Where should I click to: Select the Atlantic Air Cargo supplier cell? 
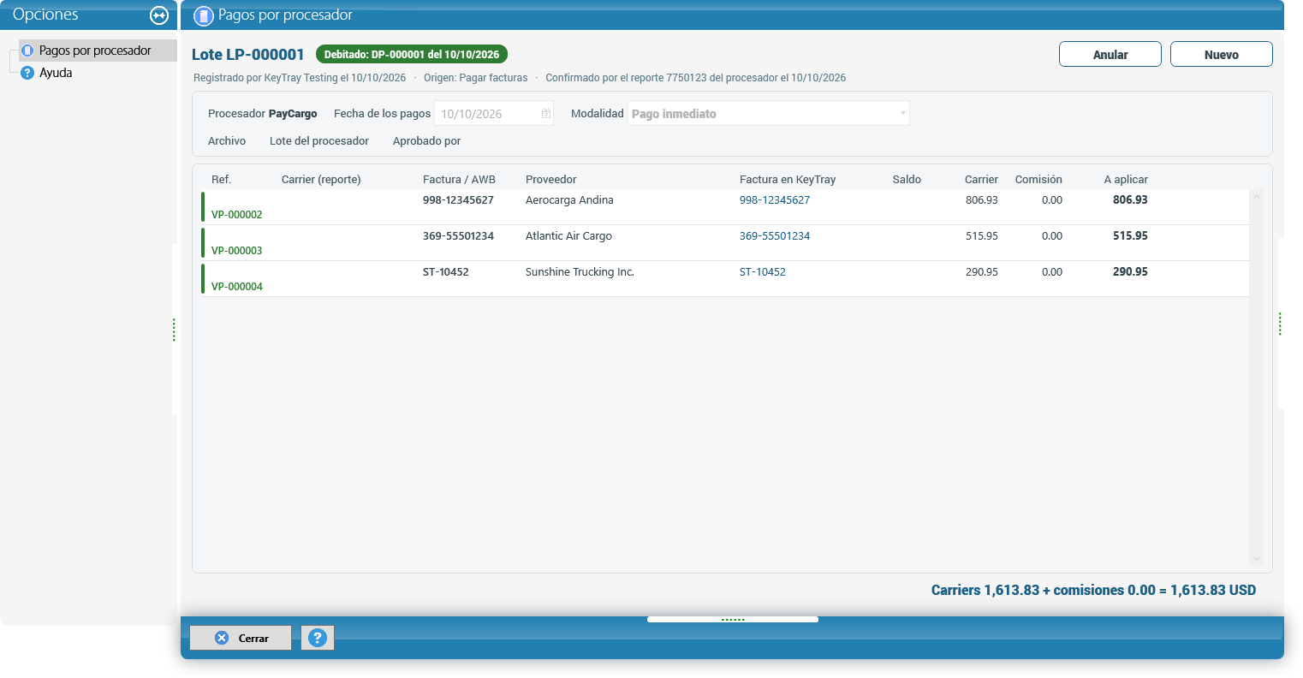[x=568, y=236]
